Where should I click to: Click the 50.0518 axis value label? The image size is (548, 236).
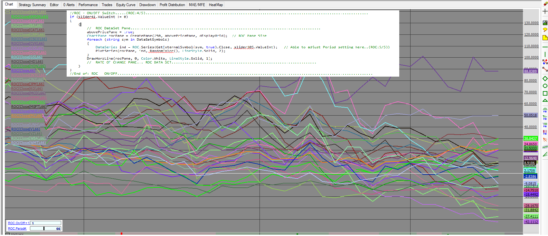531,115
